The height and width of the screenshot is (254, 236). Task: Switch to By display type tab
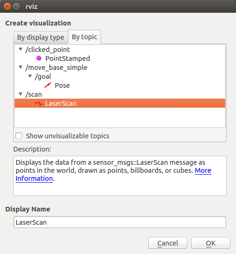coord(41,37)
